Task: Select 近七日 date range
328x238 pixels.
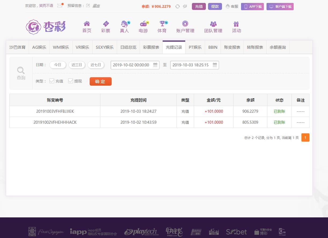Action: pyautogui.click(x=96, y=65)
